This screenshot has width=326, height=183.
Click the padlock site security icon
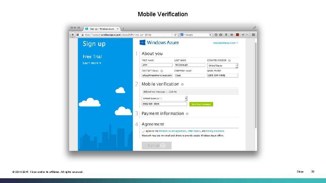click(83, 35)
